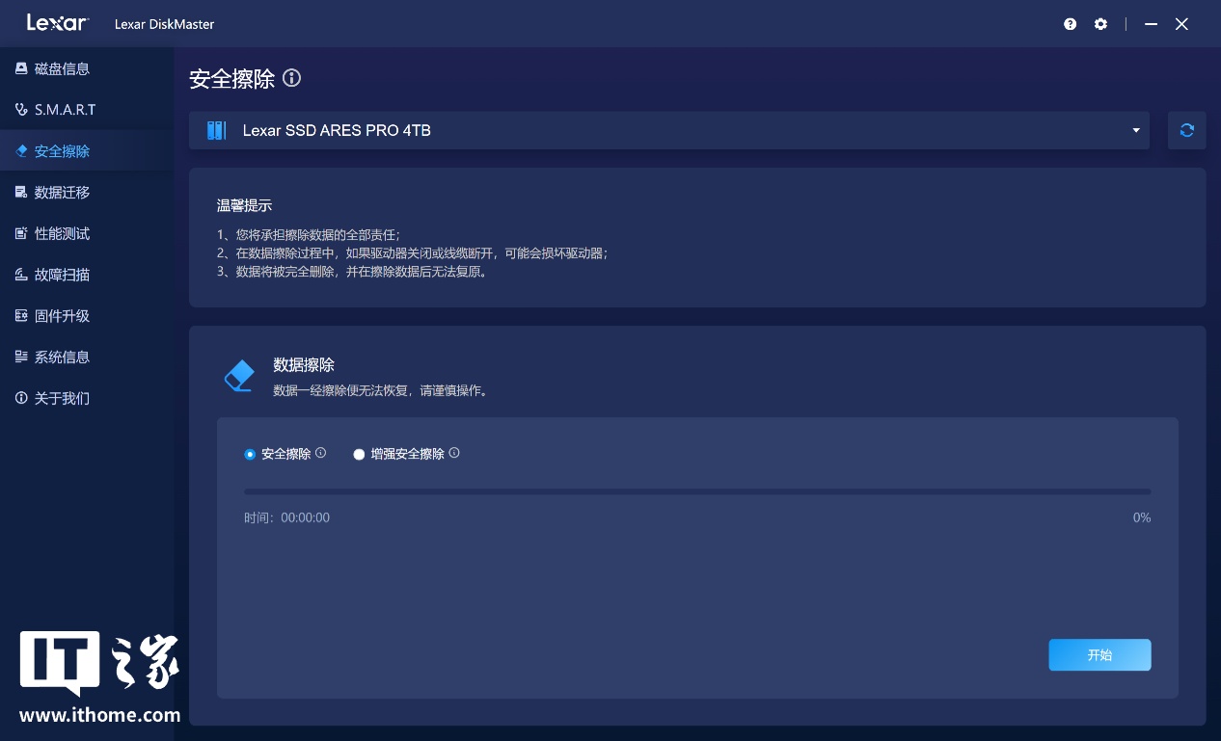Open the help question mark icon
The height and width of the screenshot is (741, 1221).
[x=1070, y=24]
